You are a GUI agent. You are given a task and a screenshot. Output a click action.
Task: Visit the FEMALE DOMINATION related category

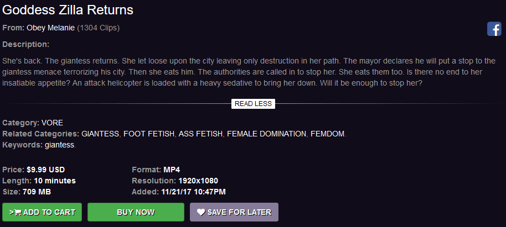coord(266,134)
